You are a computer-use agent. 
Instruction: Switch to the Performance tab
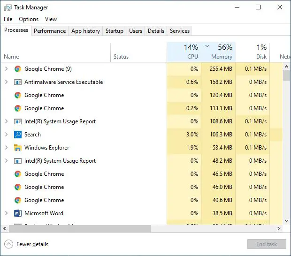coord(50,31)
